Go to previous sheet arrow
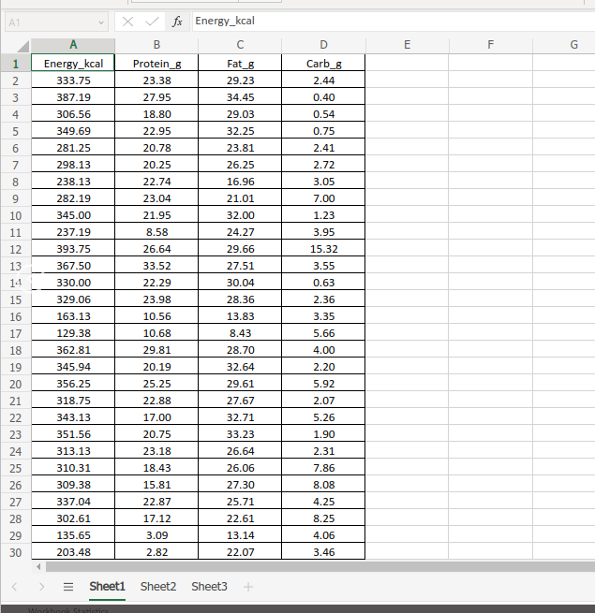595x613 pixels. (x=14, y=587)
